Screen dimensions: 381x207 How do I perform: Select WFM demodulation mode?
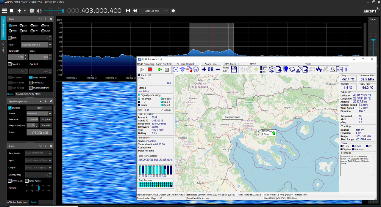pos(13,31)
